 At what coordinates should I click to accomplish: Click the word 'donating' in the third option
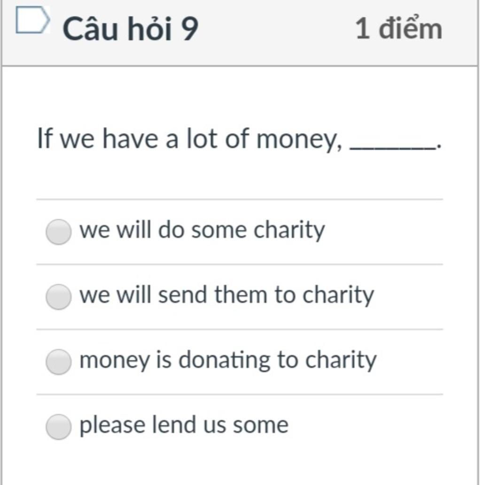coord(224,360)
